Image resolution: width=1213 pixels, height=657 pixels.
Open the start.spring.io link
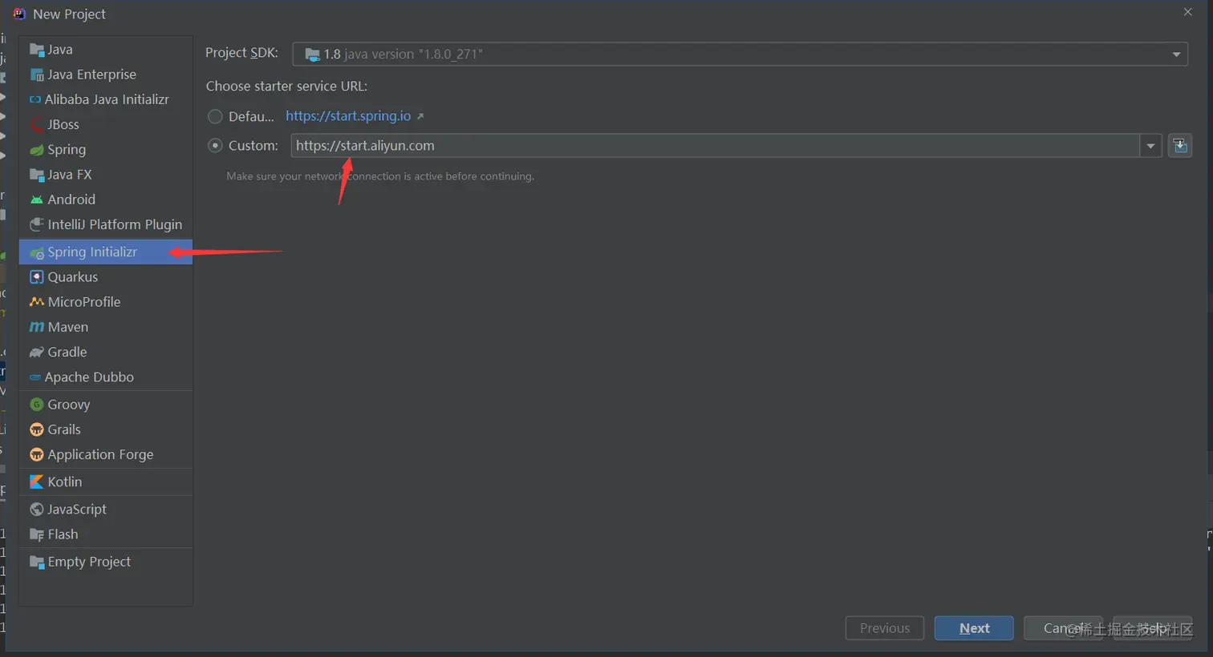(x=348, y=116)
